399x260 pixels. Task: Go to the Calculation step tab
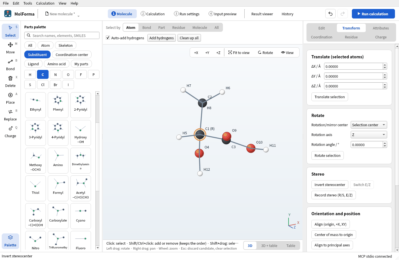tap(153, 14)
